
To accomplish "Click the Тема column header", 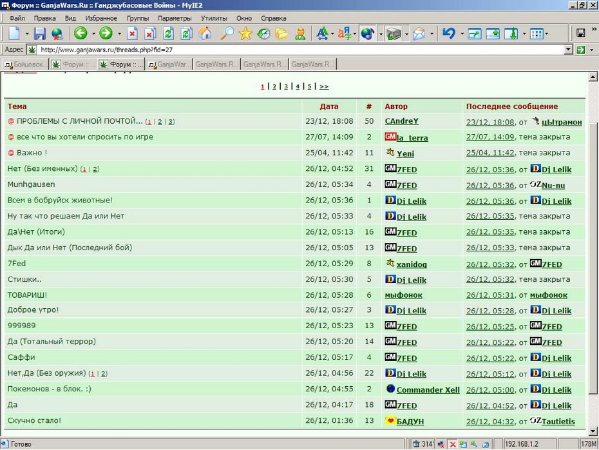I will tap(17, 106).
